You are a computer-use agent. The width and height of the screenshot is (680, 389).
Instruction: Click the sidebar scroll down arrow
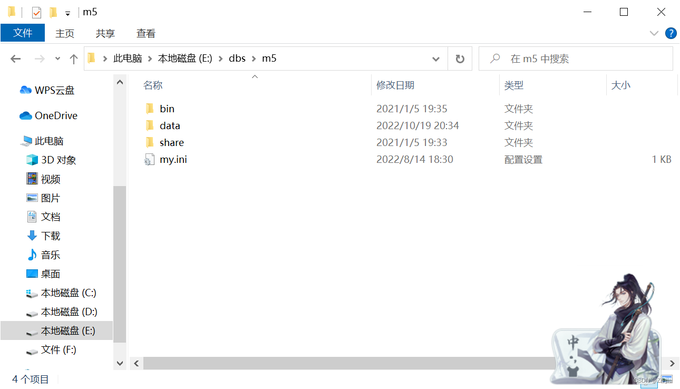coord(120,363)
